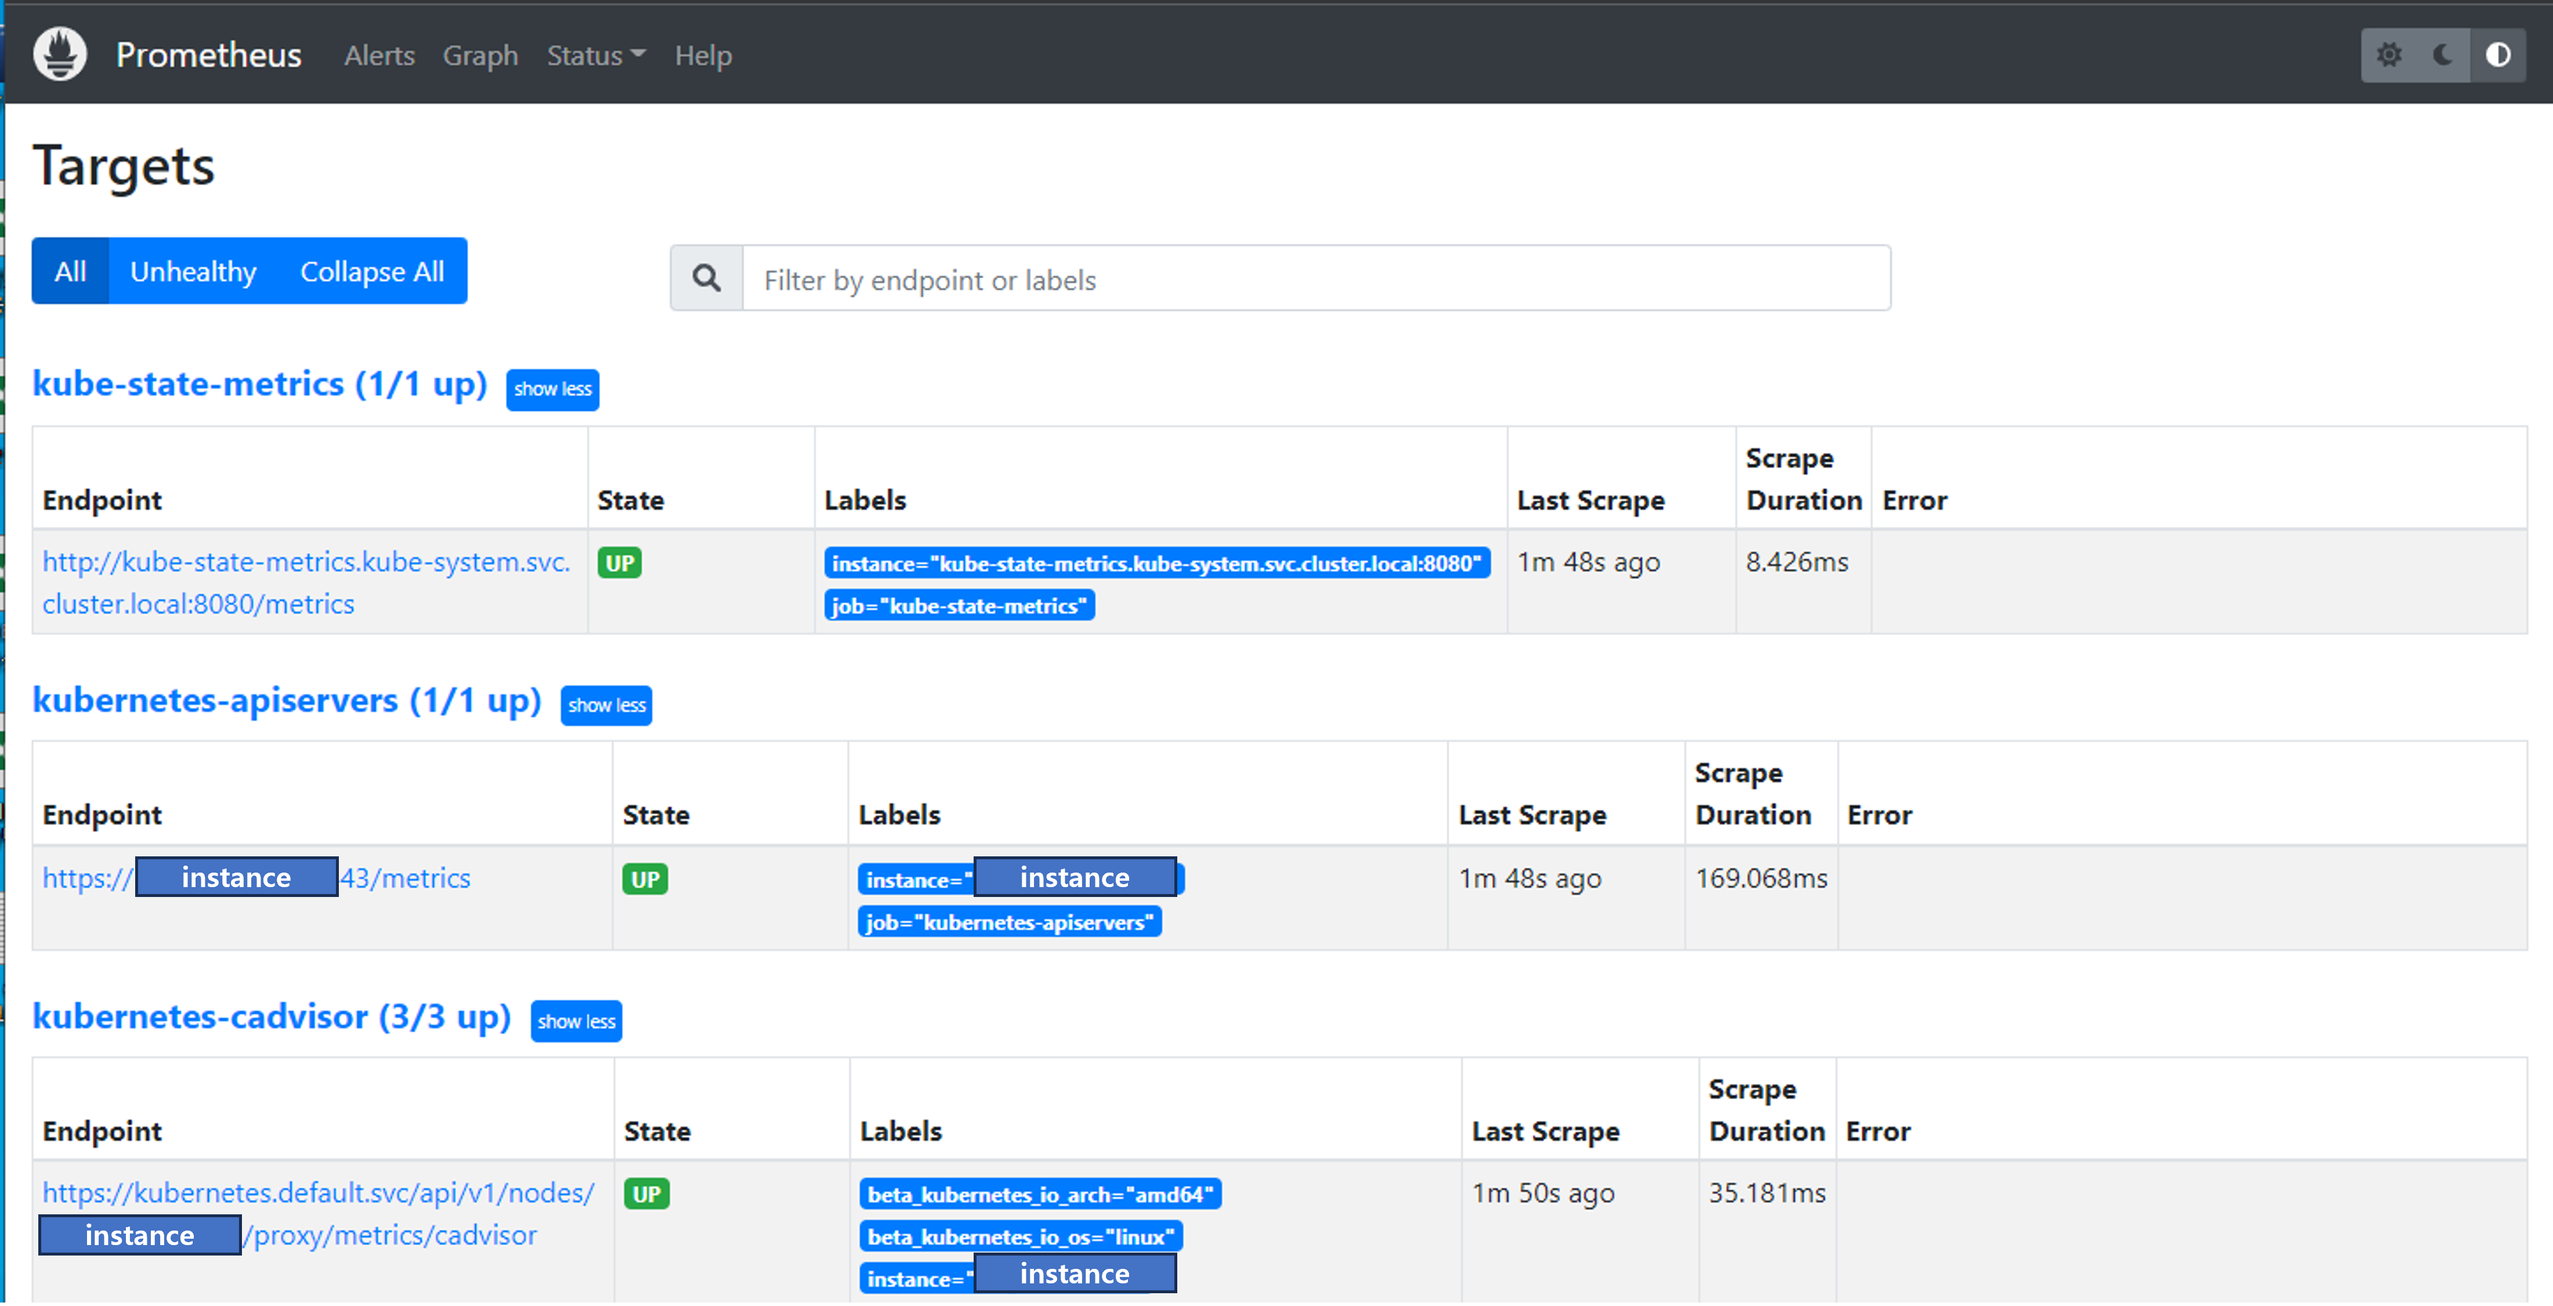Select the auto contrast theme icon
This screenshot has width=2553, height=1306.
(2497, 55)
